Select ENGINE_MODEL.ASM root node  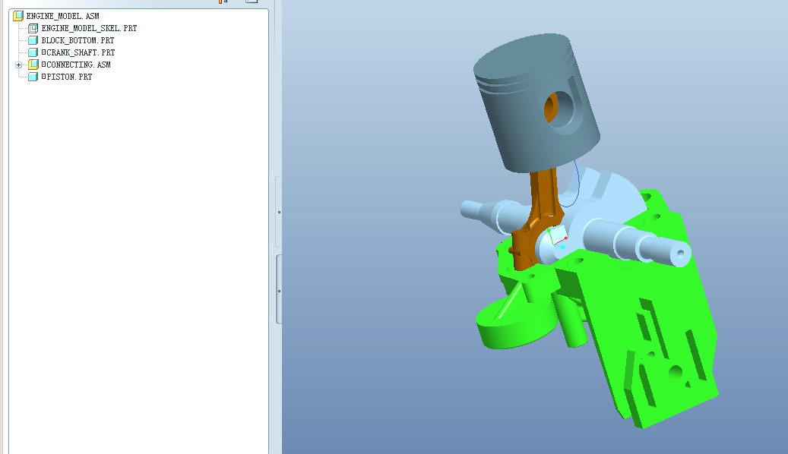(x=63, y=16)
